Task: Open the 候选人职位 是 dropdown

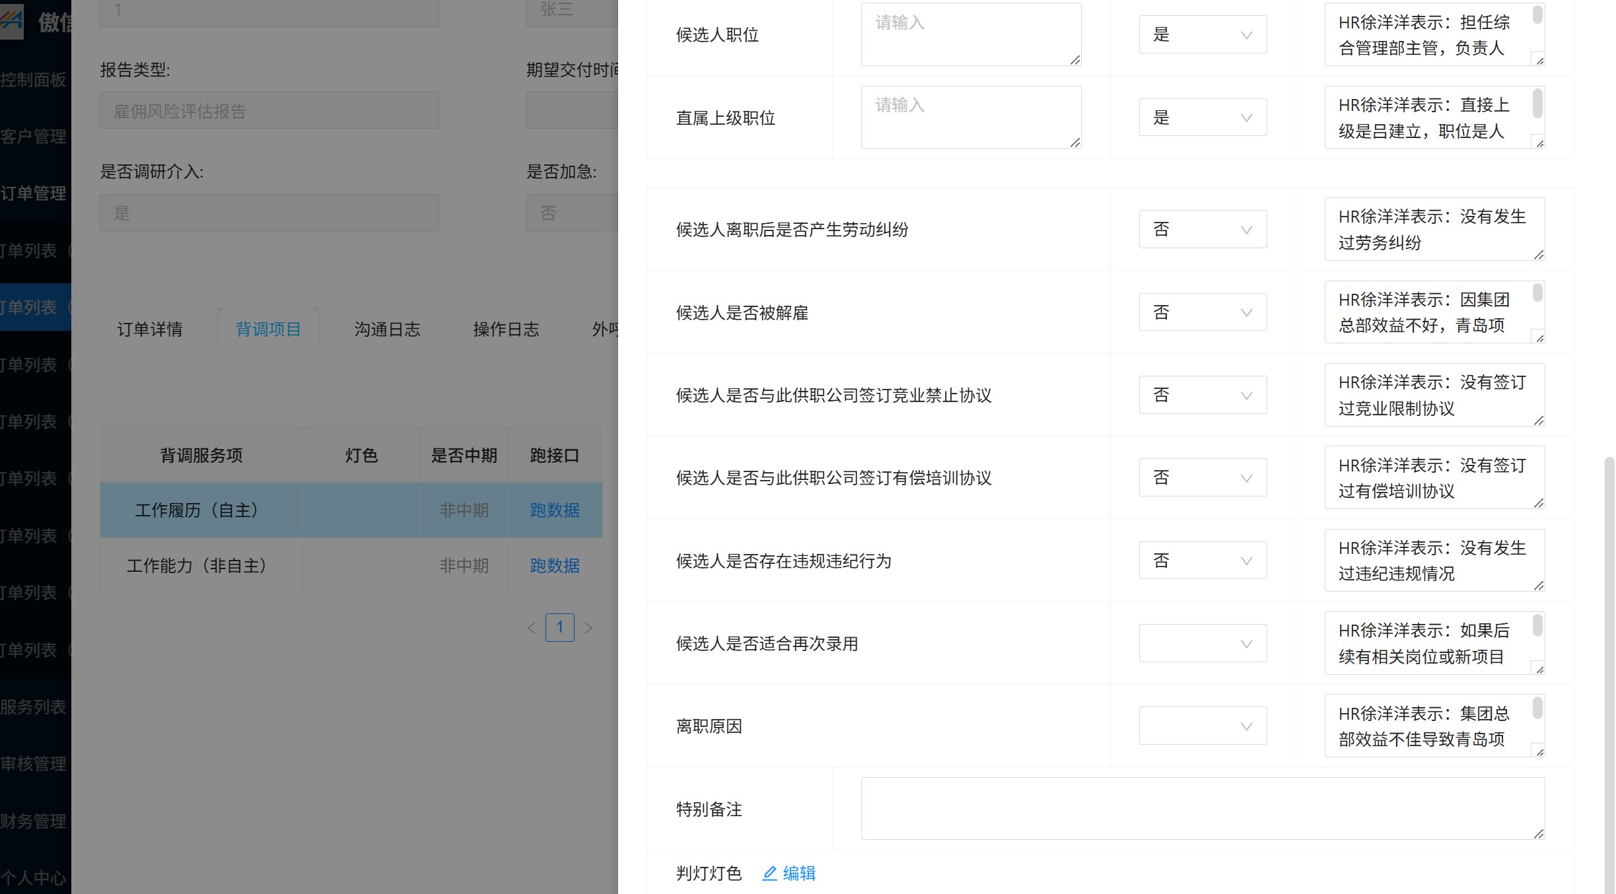Action: (x=1203, y=34)
